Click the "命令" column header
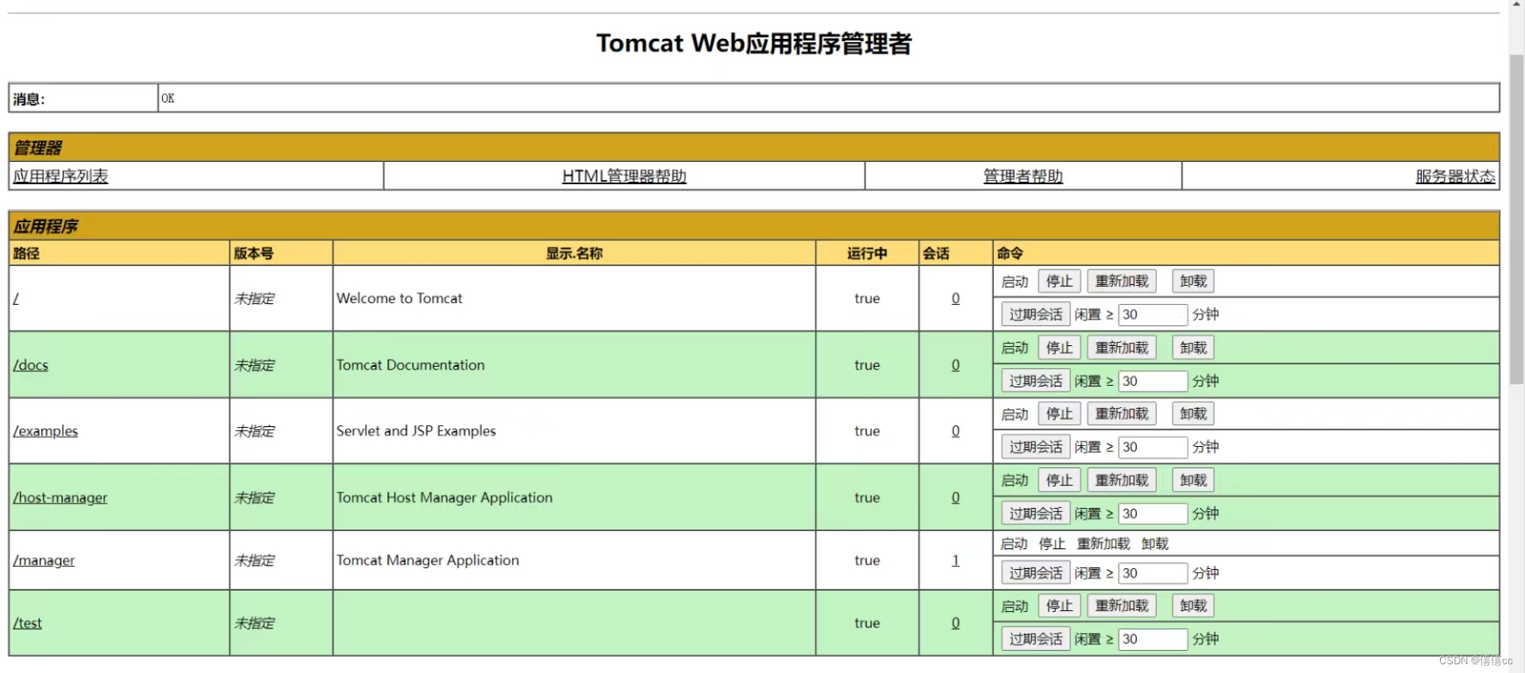 tap(1010, 253)
